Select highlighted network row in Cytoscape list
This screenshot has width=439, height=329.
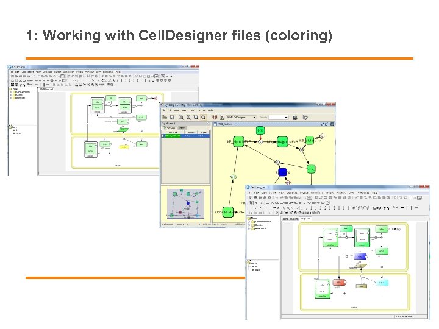[185, 136]
